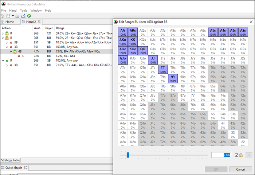
Task: Click the New Hand toolbar icon
Action: pyautogui.click(x=8, y=16)
